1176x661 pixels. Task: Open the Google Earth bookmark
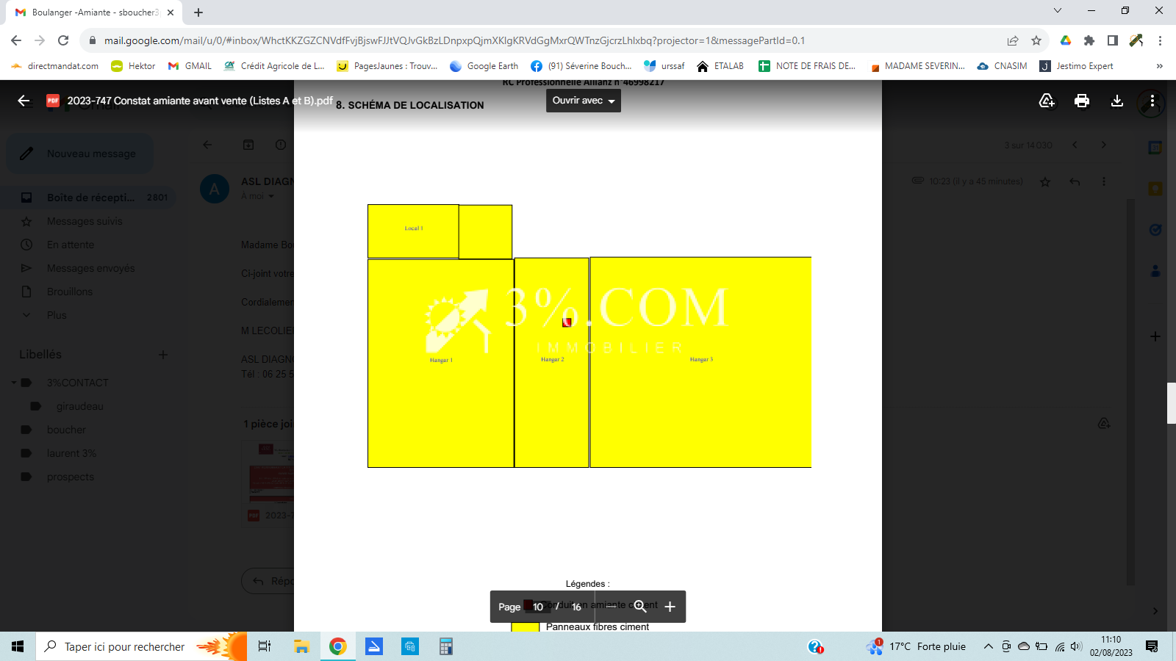[x=484, y=66]
